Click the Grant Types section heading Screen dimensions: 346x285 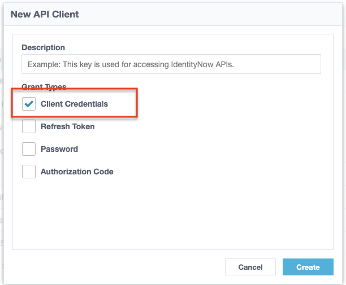coord(44,87)
